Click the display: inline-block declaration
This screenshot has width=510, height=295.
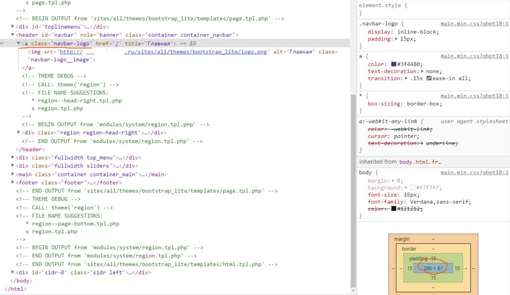tap(403, 32)
